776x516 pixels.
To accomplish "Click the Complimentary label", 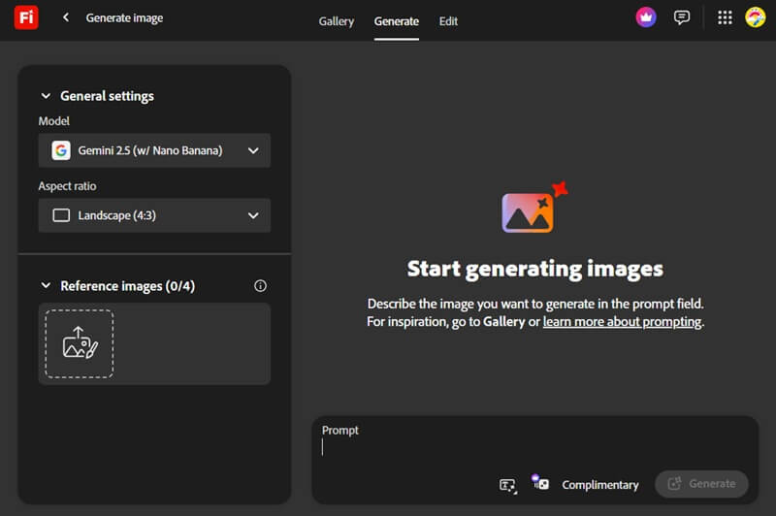I will click(x=600, y=485).
